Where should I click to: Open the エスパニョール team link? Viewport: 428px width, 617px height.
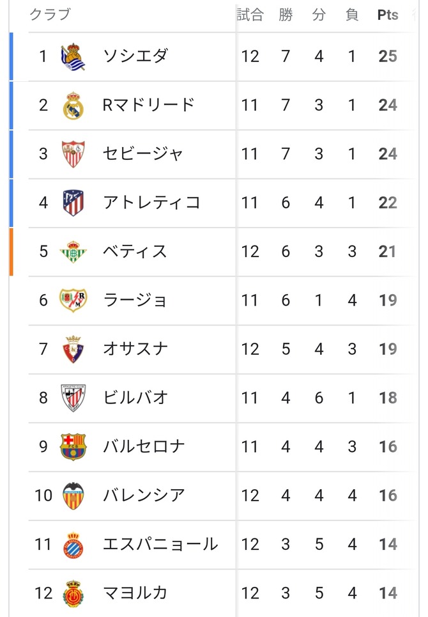tap(160, 544)
